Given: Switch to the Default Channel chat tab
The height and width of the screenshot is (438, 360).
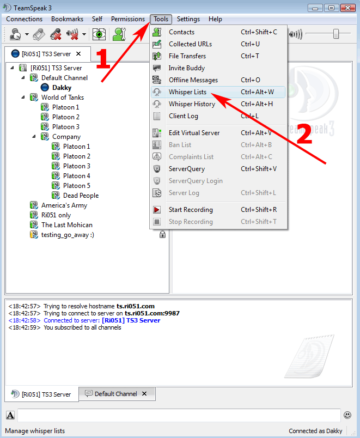Looking at the screenshot, I should tap(115, 394).
